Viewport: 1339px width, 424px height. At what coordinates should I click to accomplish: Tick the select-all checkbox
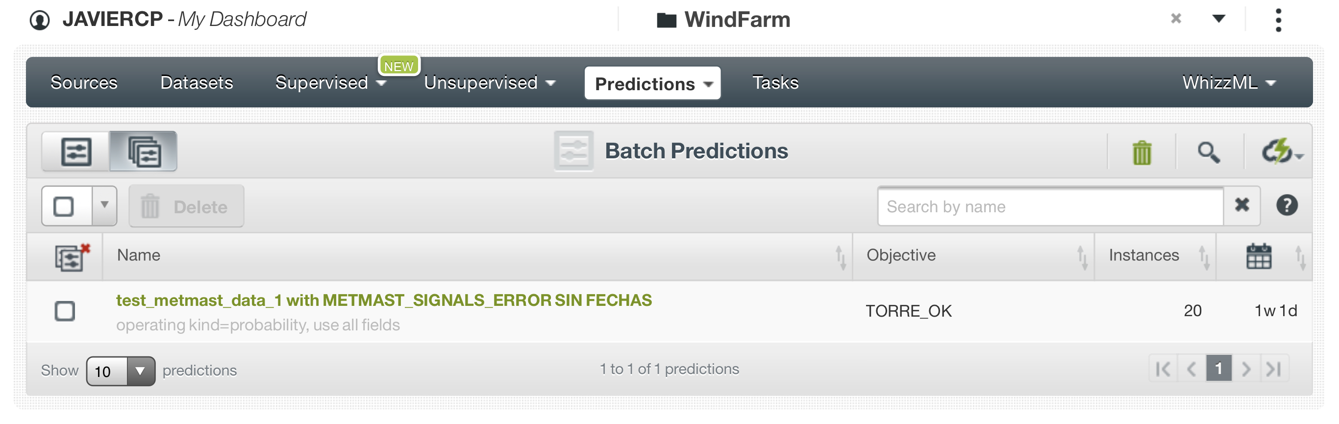pyautogui.click(x=64, y=206)
